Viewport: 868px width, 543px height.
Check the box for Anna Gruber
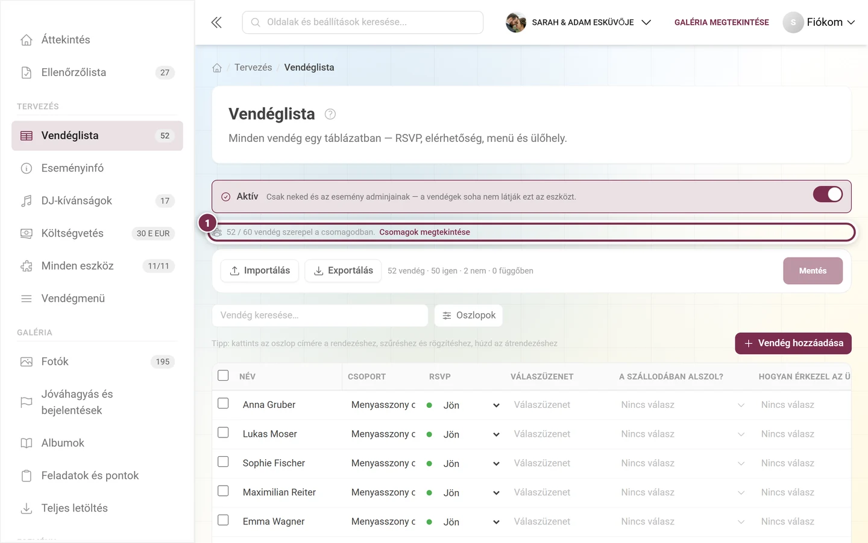point(223,403)
